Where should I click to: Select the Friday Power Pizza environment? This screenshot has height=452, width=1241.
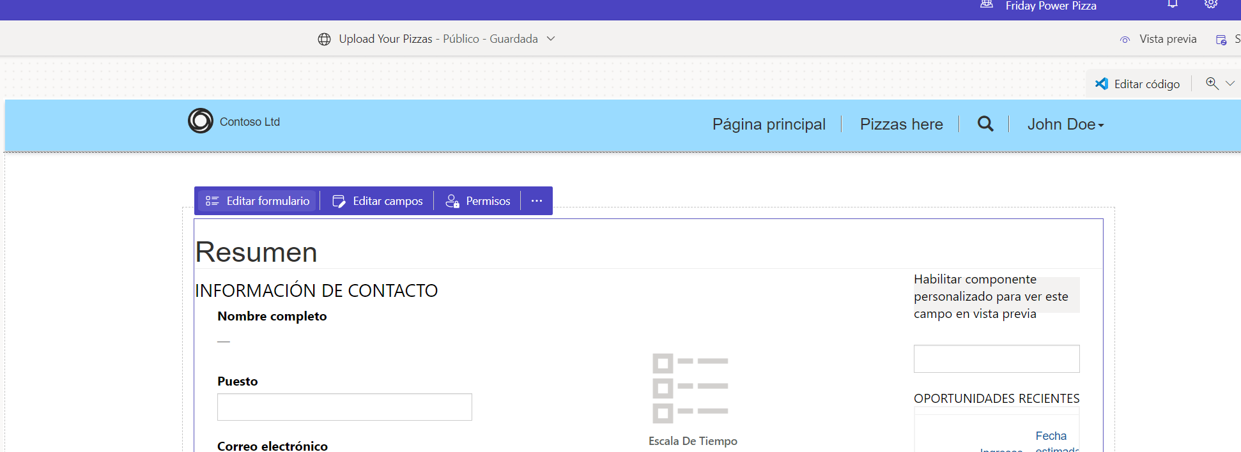1051,6
